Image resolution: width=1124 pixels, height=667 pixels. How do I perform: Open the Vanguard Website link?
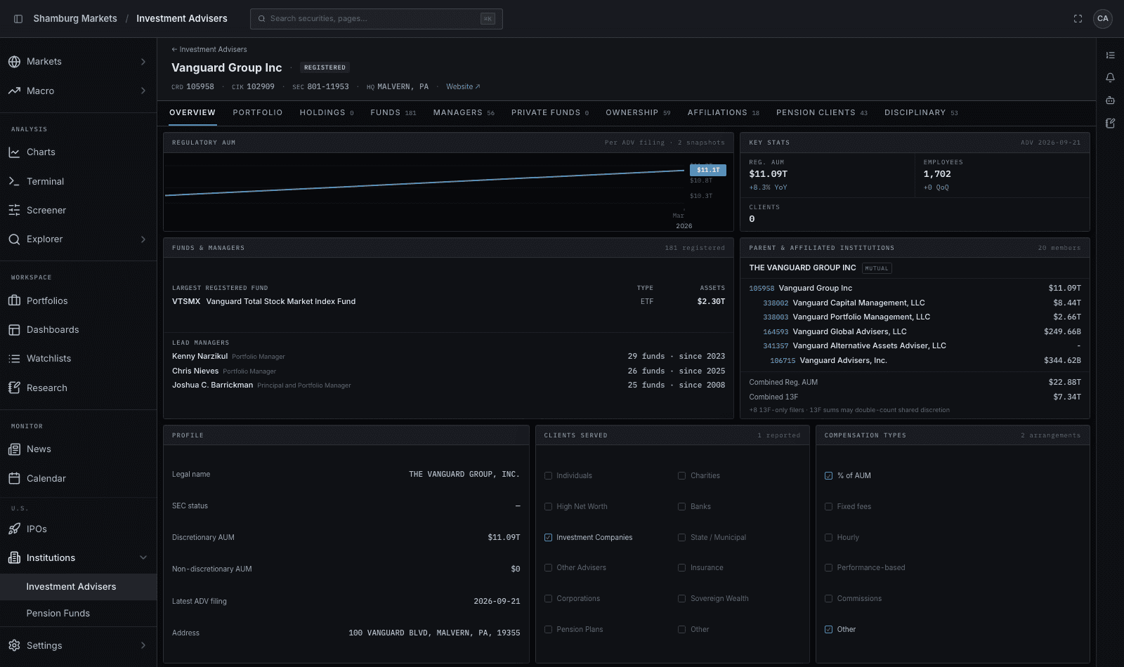[x=463, y=87]
